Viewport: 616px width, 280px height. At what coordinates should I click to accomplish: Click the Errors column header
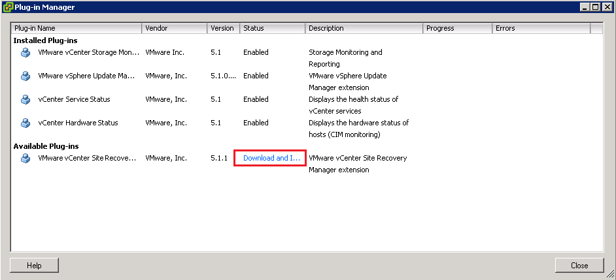[x=540, y=28]
